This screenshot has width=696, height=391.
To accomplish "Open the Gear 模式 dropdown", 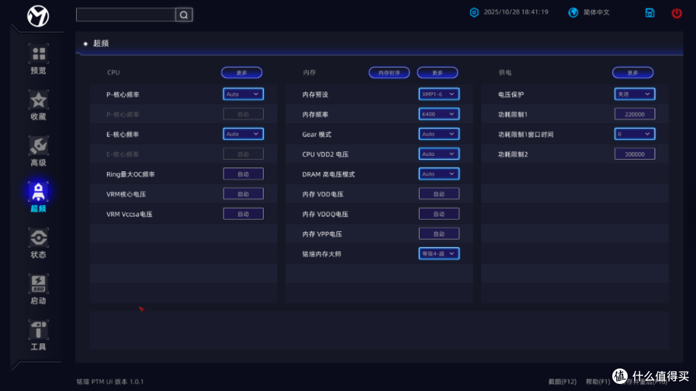I will pos(439,134).
